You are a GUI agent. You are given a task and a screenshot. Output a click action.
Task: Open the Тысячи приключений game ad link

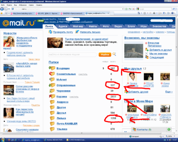coord(87,39)
